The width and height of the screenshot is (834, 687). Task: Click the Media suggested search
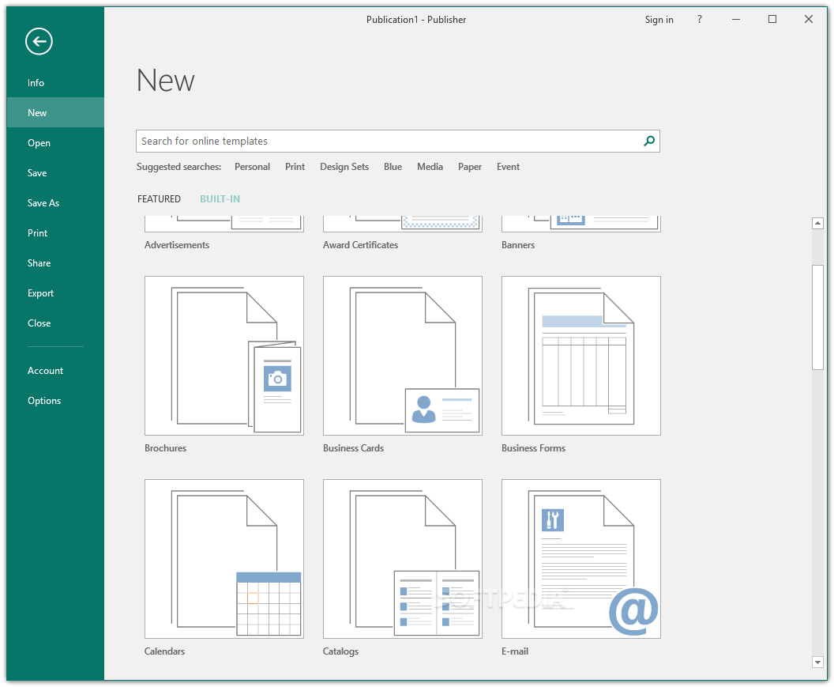[x=430, y=167]
